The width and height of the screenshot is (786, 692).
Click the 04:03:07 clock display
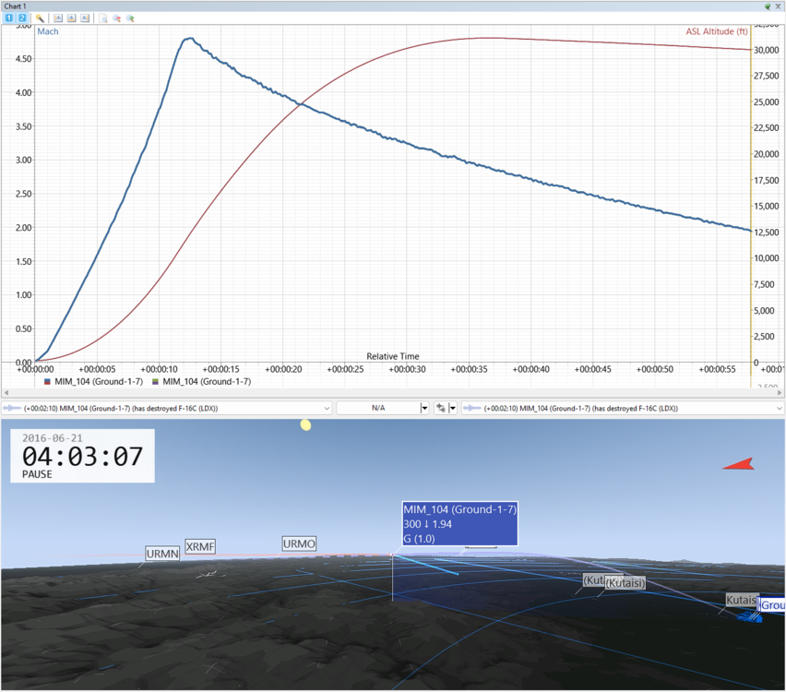pos(82,457)
